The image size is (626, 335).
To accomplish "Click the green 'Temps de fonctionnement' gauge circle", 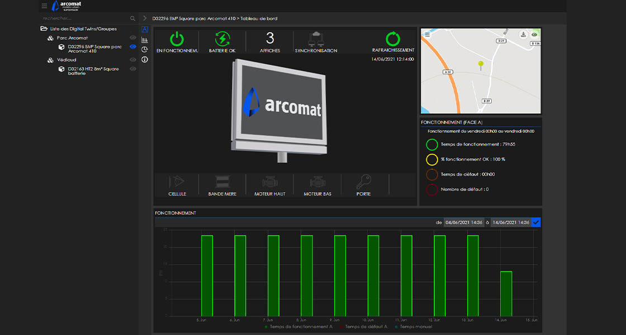I will [x=432, y=145].
